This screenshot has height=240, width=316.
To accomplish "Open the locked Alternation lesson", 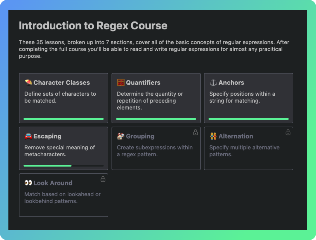I will 248,148.
